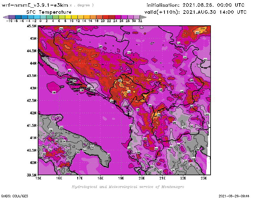This screenshot has height=198, width=256.
Task: Click the 22E longitude label
Action: click(x=183, y=178)
